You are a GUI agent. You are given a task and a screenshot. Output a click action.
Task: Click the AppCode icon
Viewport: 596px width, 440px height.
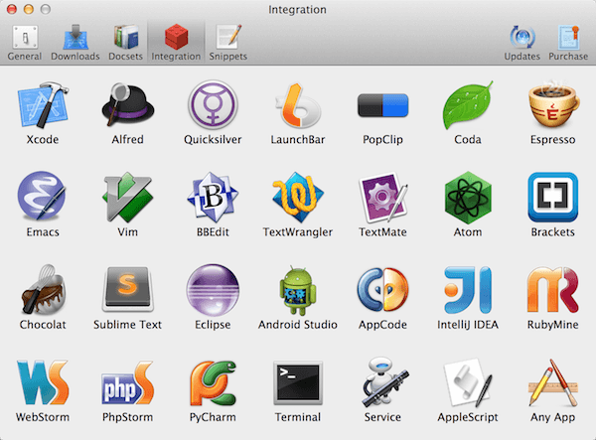pyautogui.click(x=382, y=290)
